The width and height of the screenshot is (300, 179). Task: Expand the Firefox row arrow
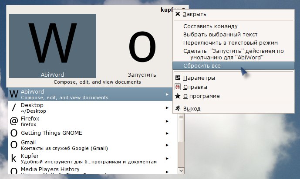point(167,121)
